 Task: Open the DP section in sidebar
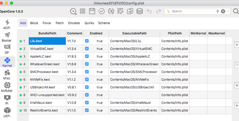coord(7,49)
